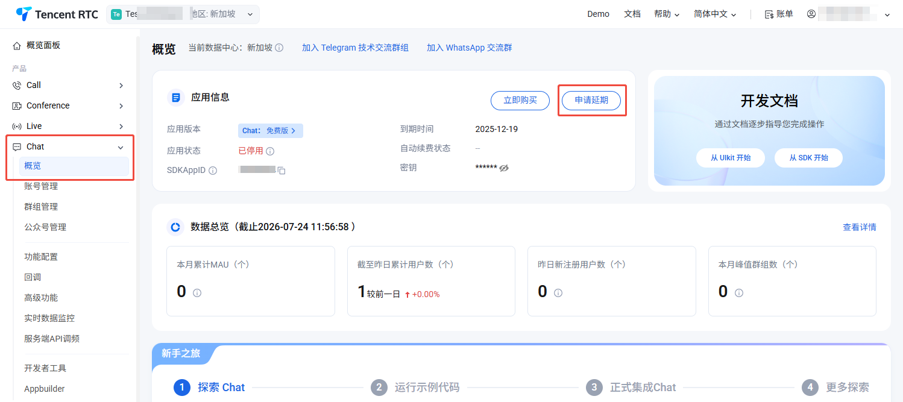
Task: Open 实时数据监控 menu item
Action: pos(49,319)
